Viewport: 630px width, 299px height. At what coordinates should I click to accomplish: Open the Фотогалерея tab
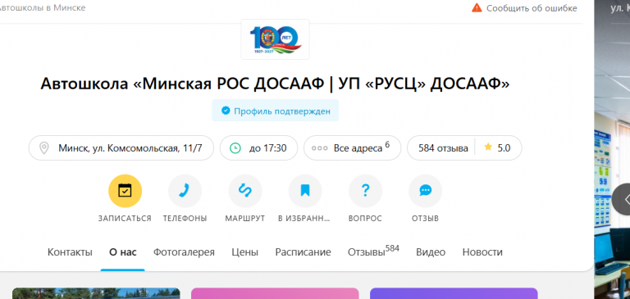(x=184, y=252)
